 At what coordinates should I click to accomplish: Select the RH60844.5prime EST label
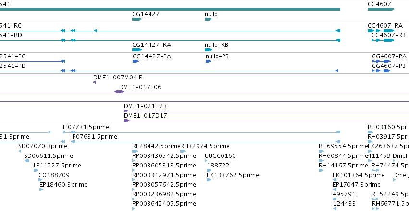(x=343, y=156)
